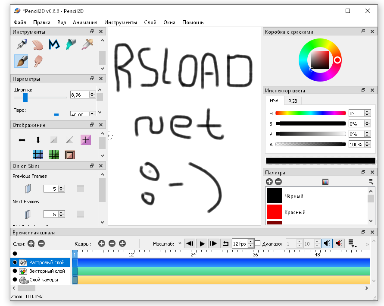Click the Ширина width slider
The image size is (384, 306).
[x=40, y=98]
